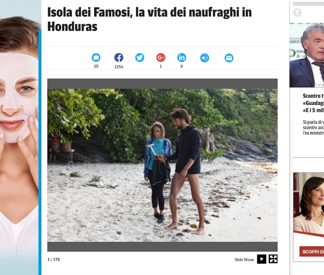This screenshot has height=275, width=324.
Task: Share via Google Plus icon
Action: [x=161, y=57]
